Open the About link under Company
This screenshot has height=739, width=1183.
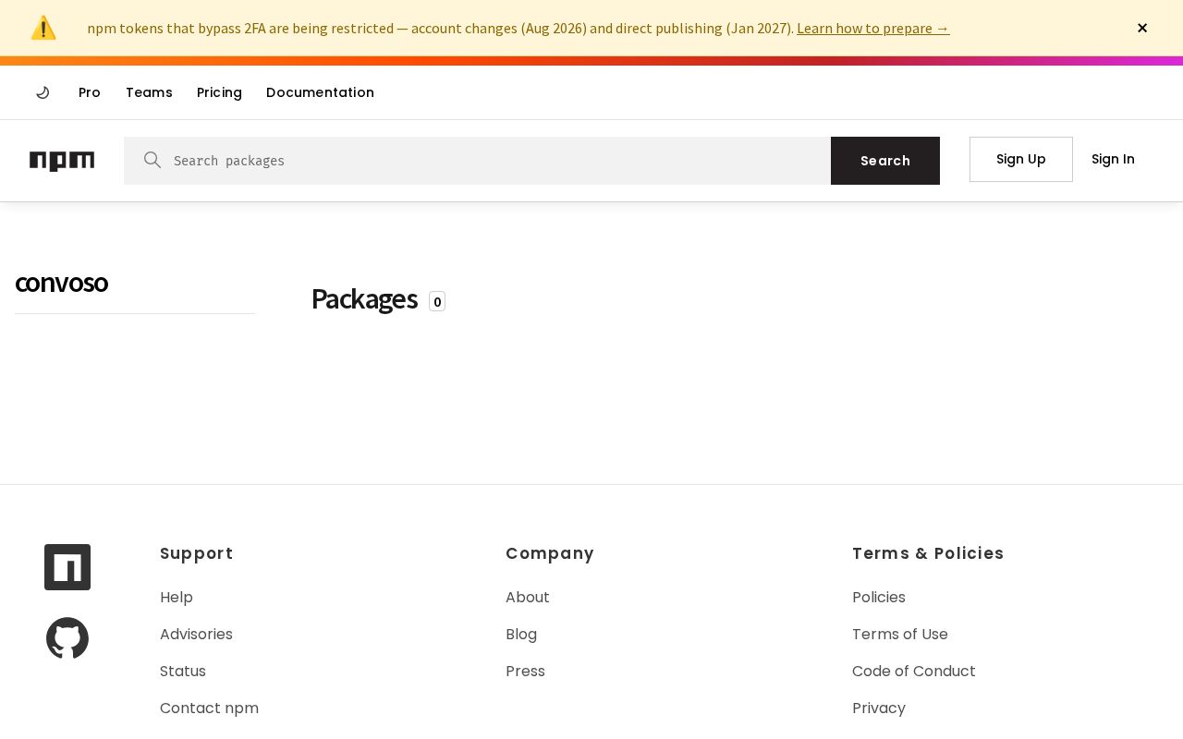tap(528, 598)
